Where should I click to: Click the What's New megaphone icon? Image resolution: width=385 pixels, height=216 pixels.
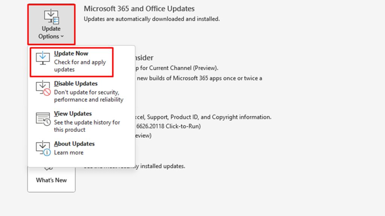(49, 169)
